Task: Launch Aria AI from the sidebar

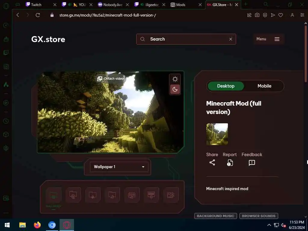Action: [x=6, y=85]
